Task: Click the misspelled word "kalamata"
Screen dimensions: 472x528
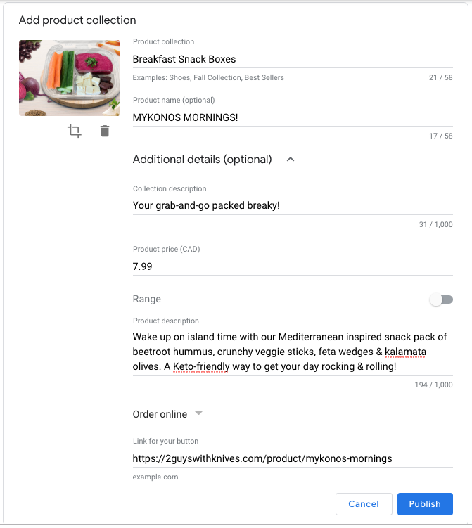Action: coord(405,352)
